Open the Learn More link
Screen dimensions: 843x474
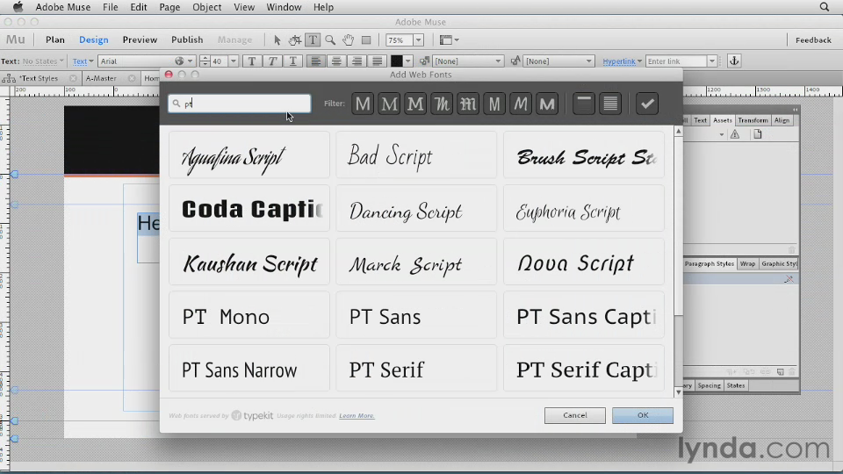357,416
